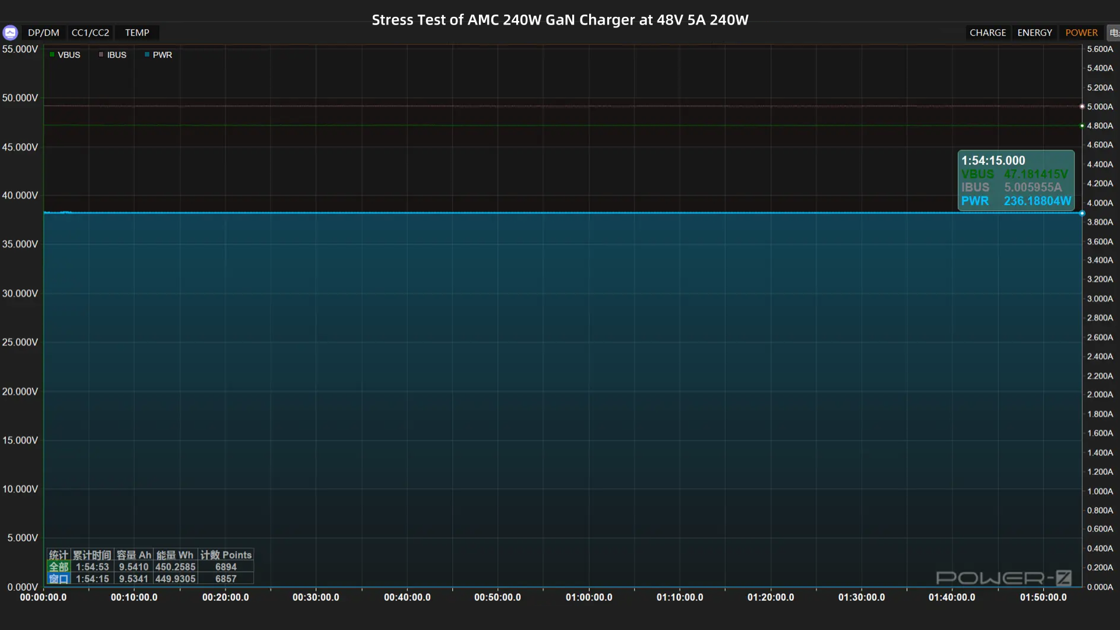Click the 01:00:00.0 time axis marker

click(x=589, y=597)
